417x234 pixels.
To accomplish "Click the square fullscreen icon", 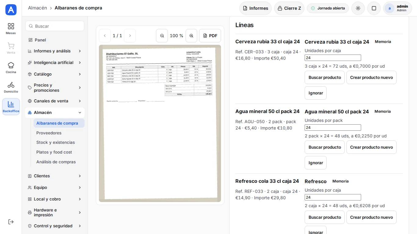I will coord(374,8).
